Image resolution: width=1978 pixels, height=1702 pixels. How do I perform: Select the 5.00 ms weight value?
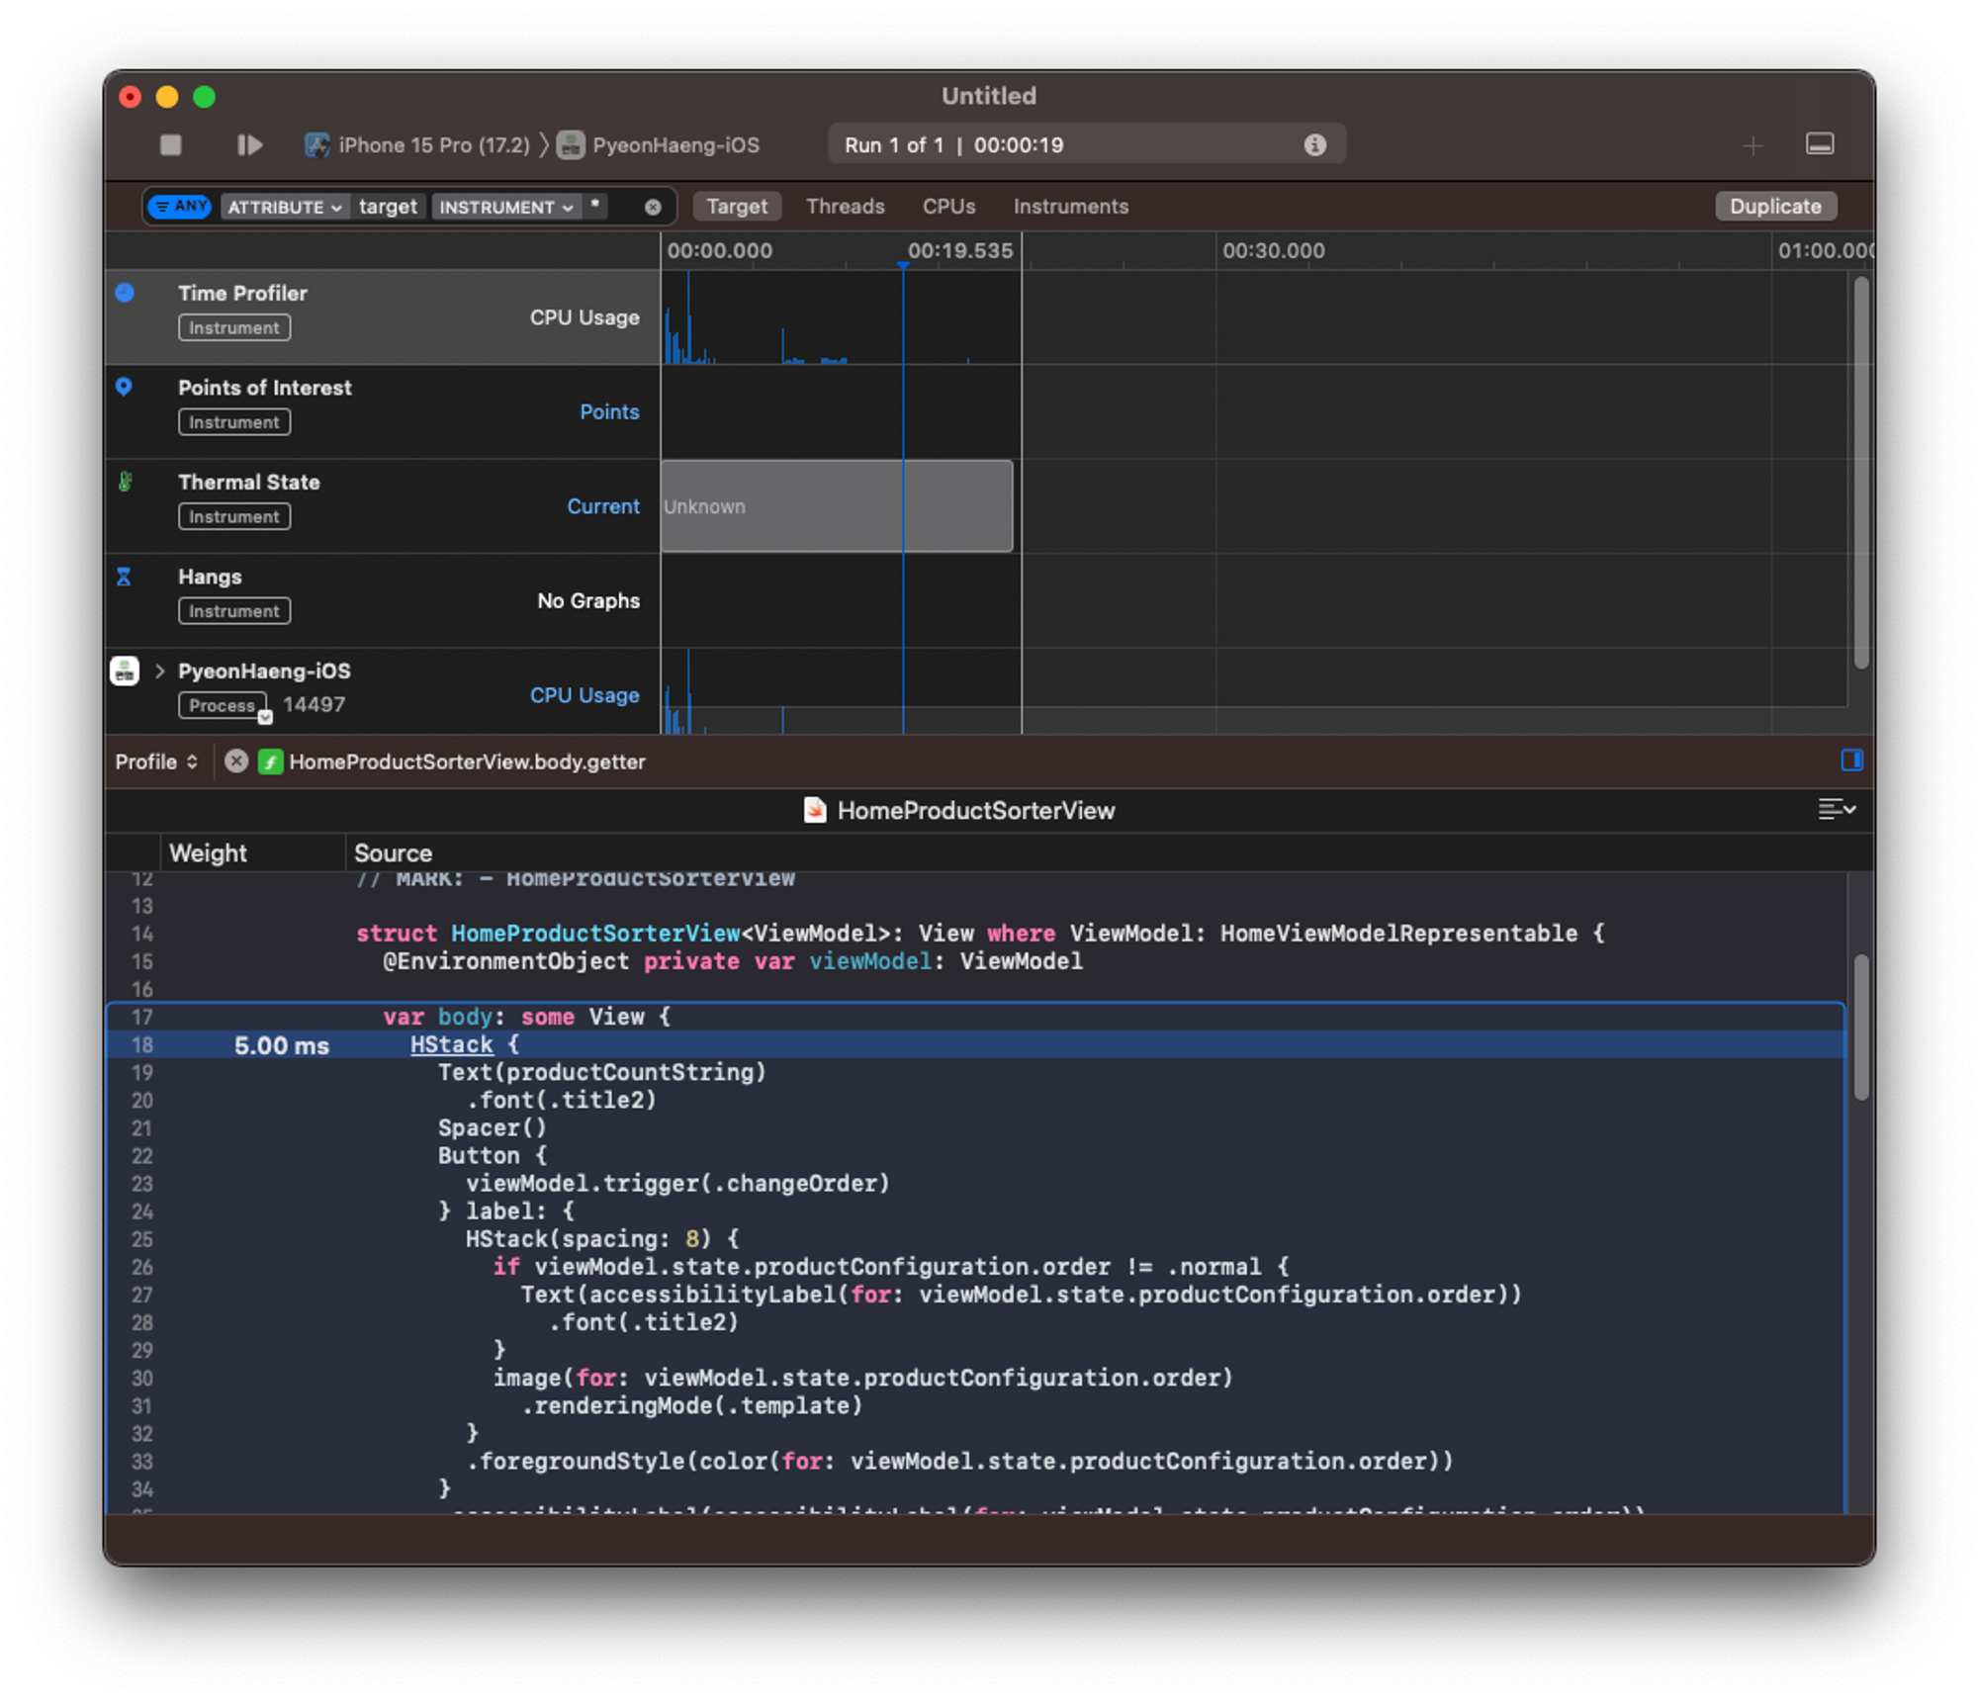281,1045
